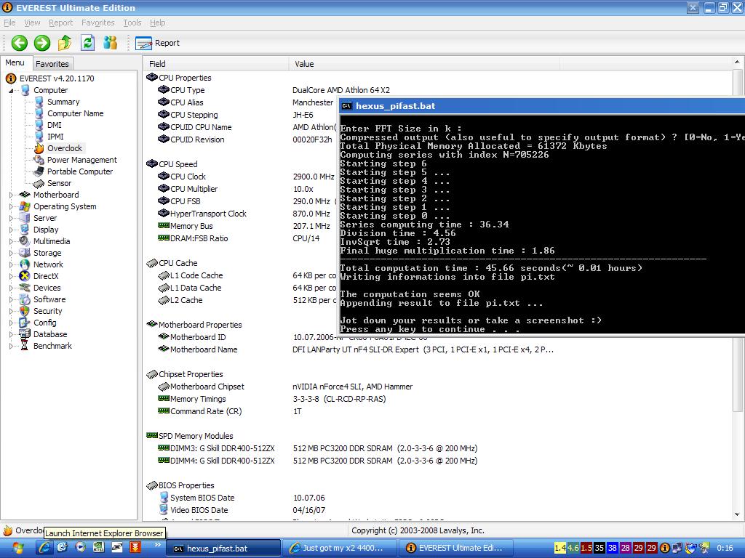Click the Security shield icon in tree
The image size is (745, 558).
(25, 311)
